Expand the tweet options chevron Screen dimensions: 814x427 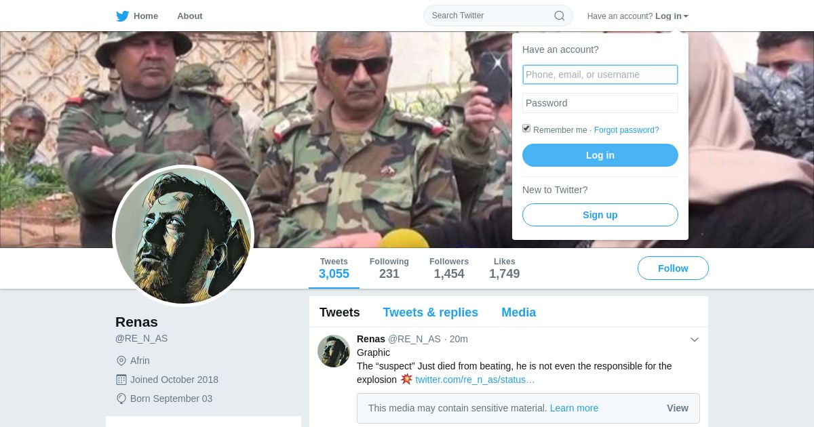695,340
